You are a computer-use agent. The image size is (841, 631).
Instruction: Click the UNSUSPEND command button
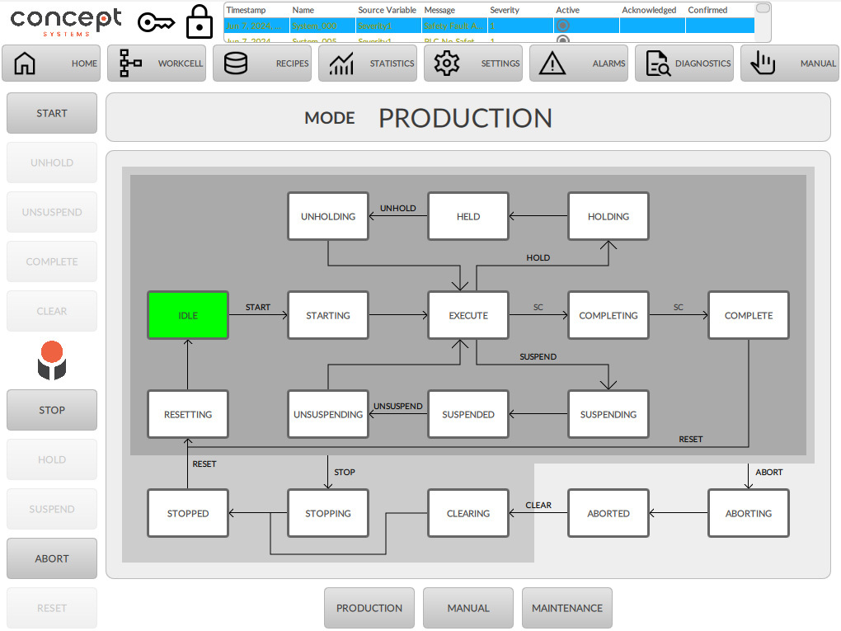[x=52, y=212]
